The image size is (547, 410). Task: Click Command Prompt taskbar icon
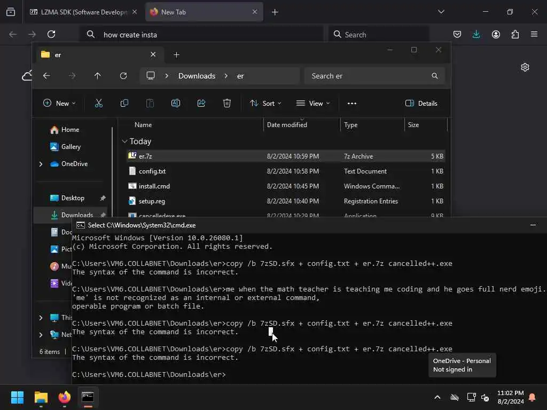tap(88, 397)
